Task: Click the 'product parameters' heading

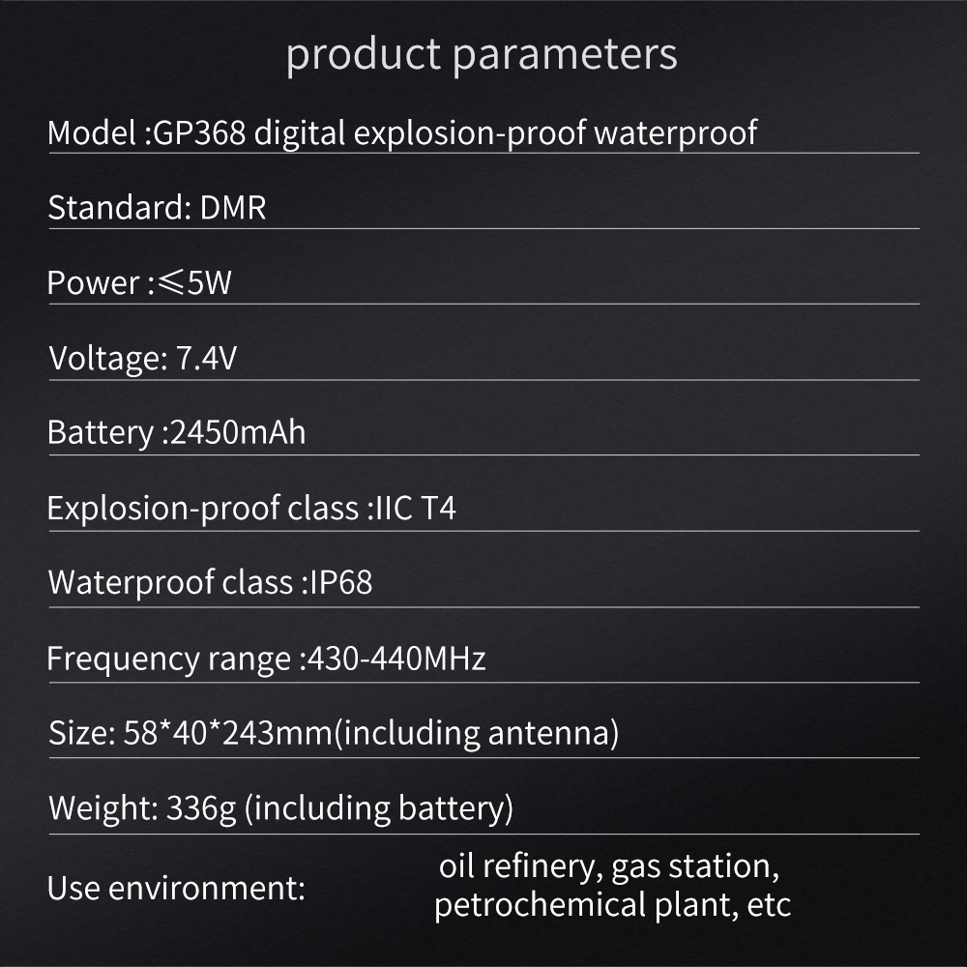Action: [x=482, y=54]
